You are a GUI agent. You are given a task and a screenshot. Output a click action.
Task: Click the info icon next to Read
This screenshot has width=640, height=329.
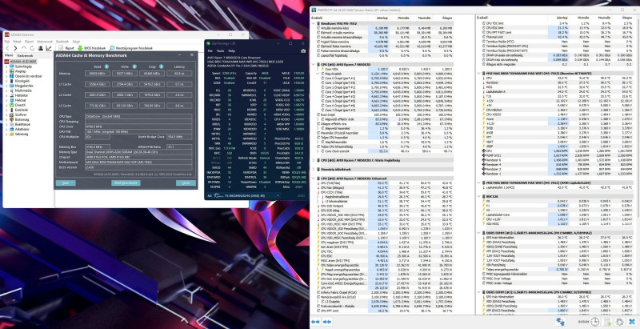106,66
